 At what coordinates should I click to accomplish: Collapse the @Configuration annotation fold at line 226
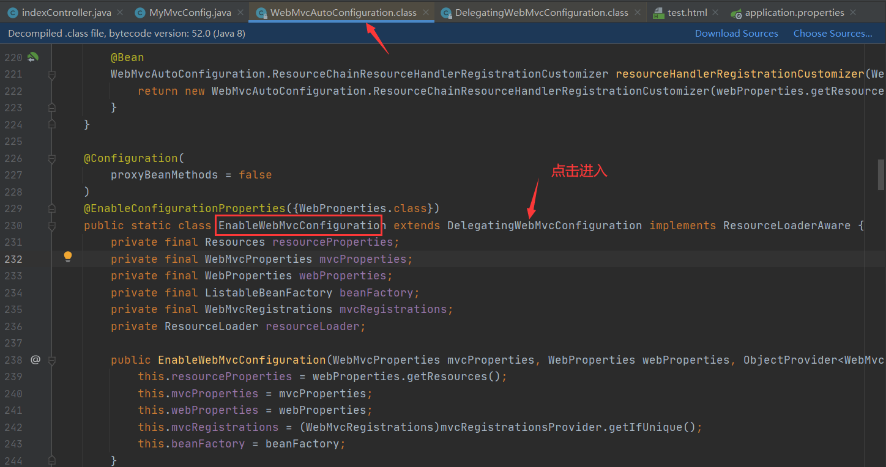click(52, 158)
